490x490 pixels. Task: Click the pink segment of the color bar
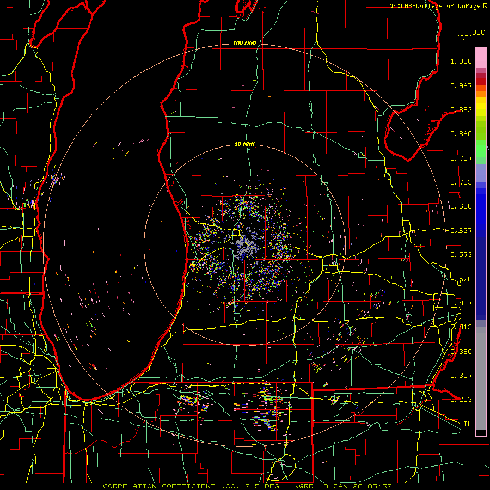click(481, 58)
